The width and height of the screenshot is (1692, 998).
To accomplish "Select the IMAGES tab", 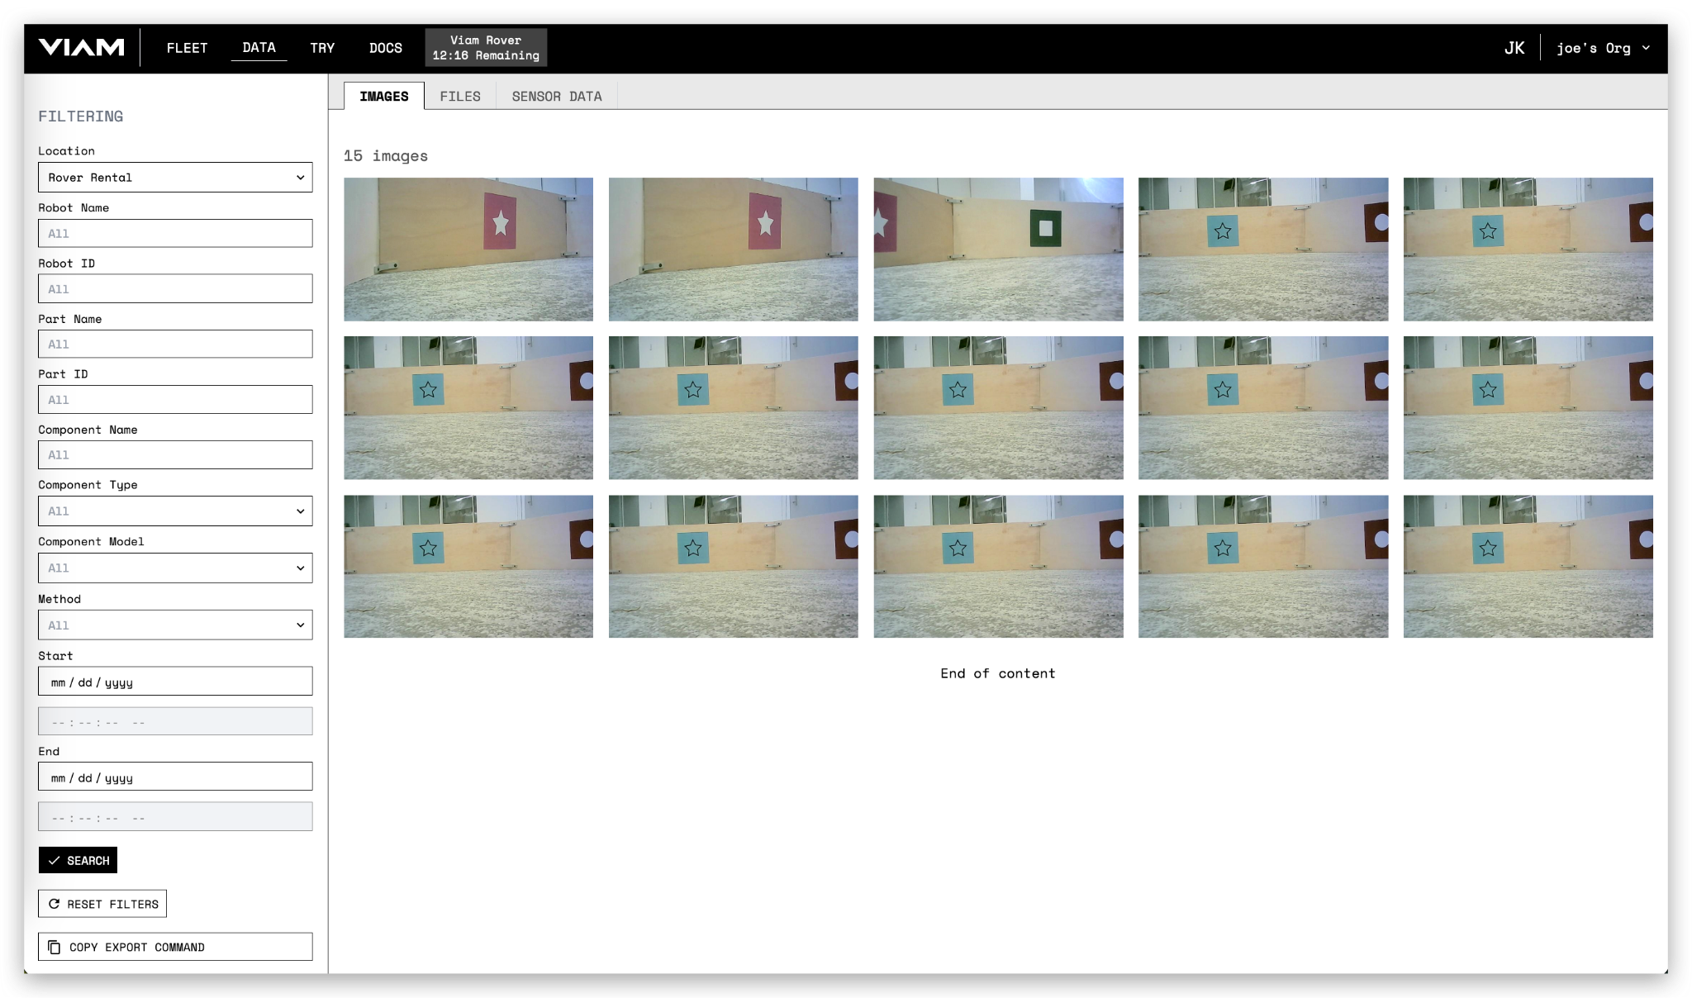I will [384, 96].
